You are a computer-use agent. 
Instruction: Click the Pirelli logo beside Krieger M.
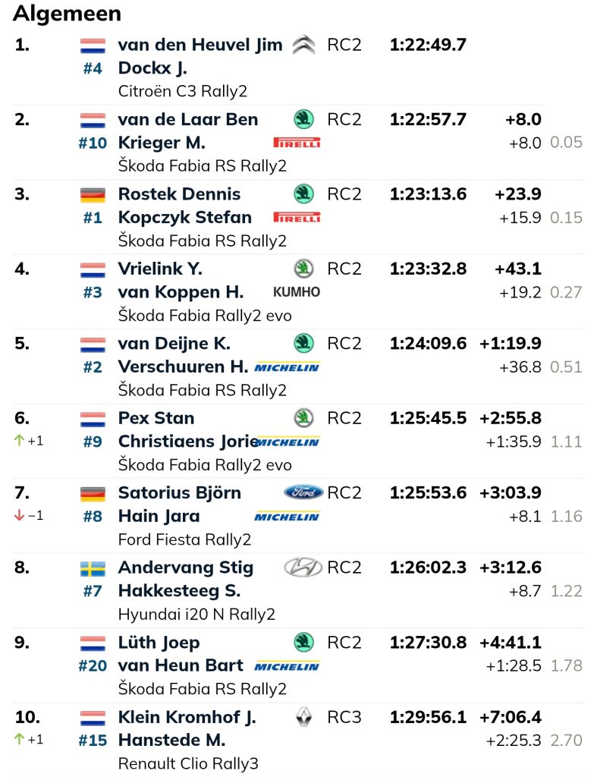pyautogui.click(x=297, y=143)
